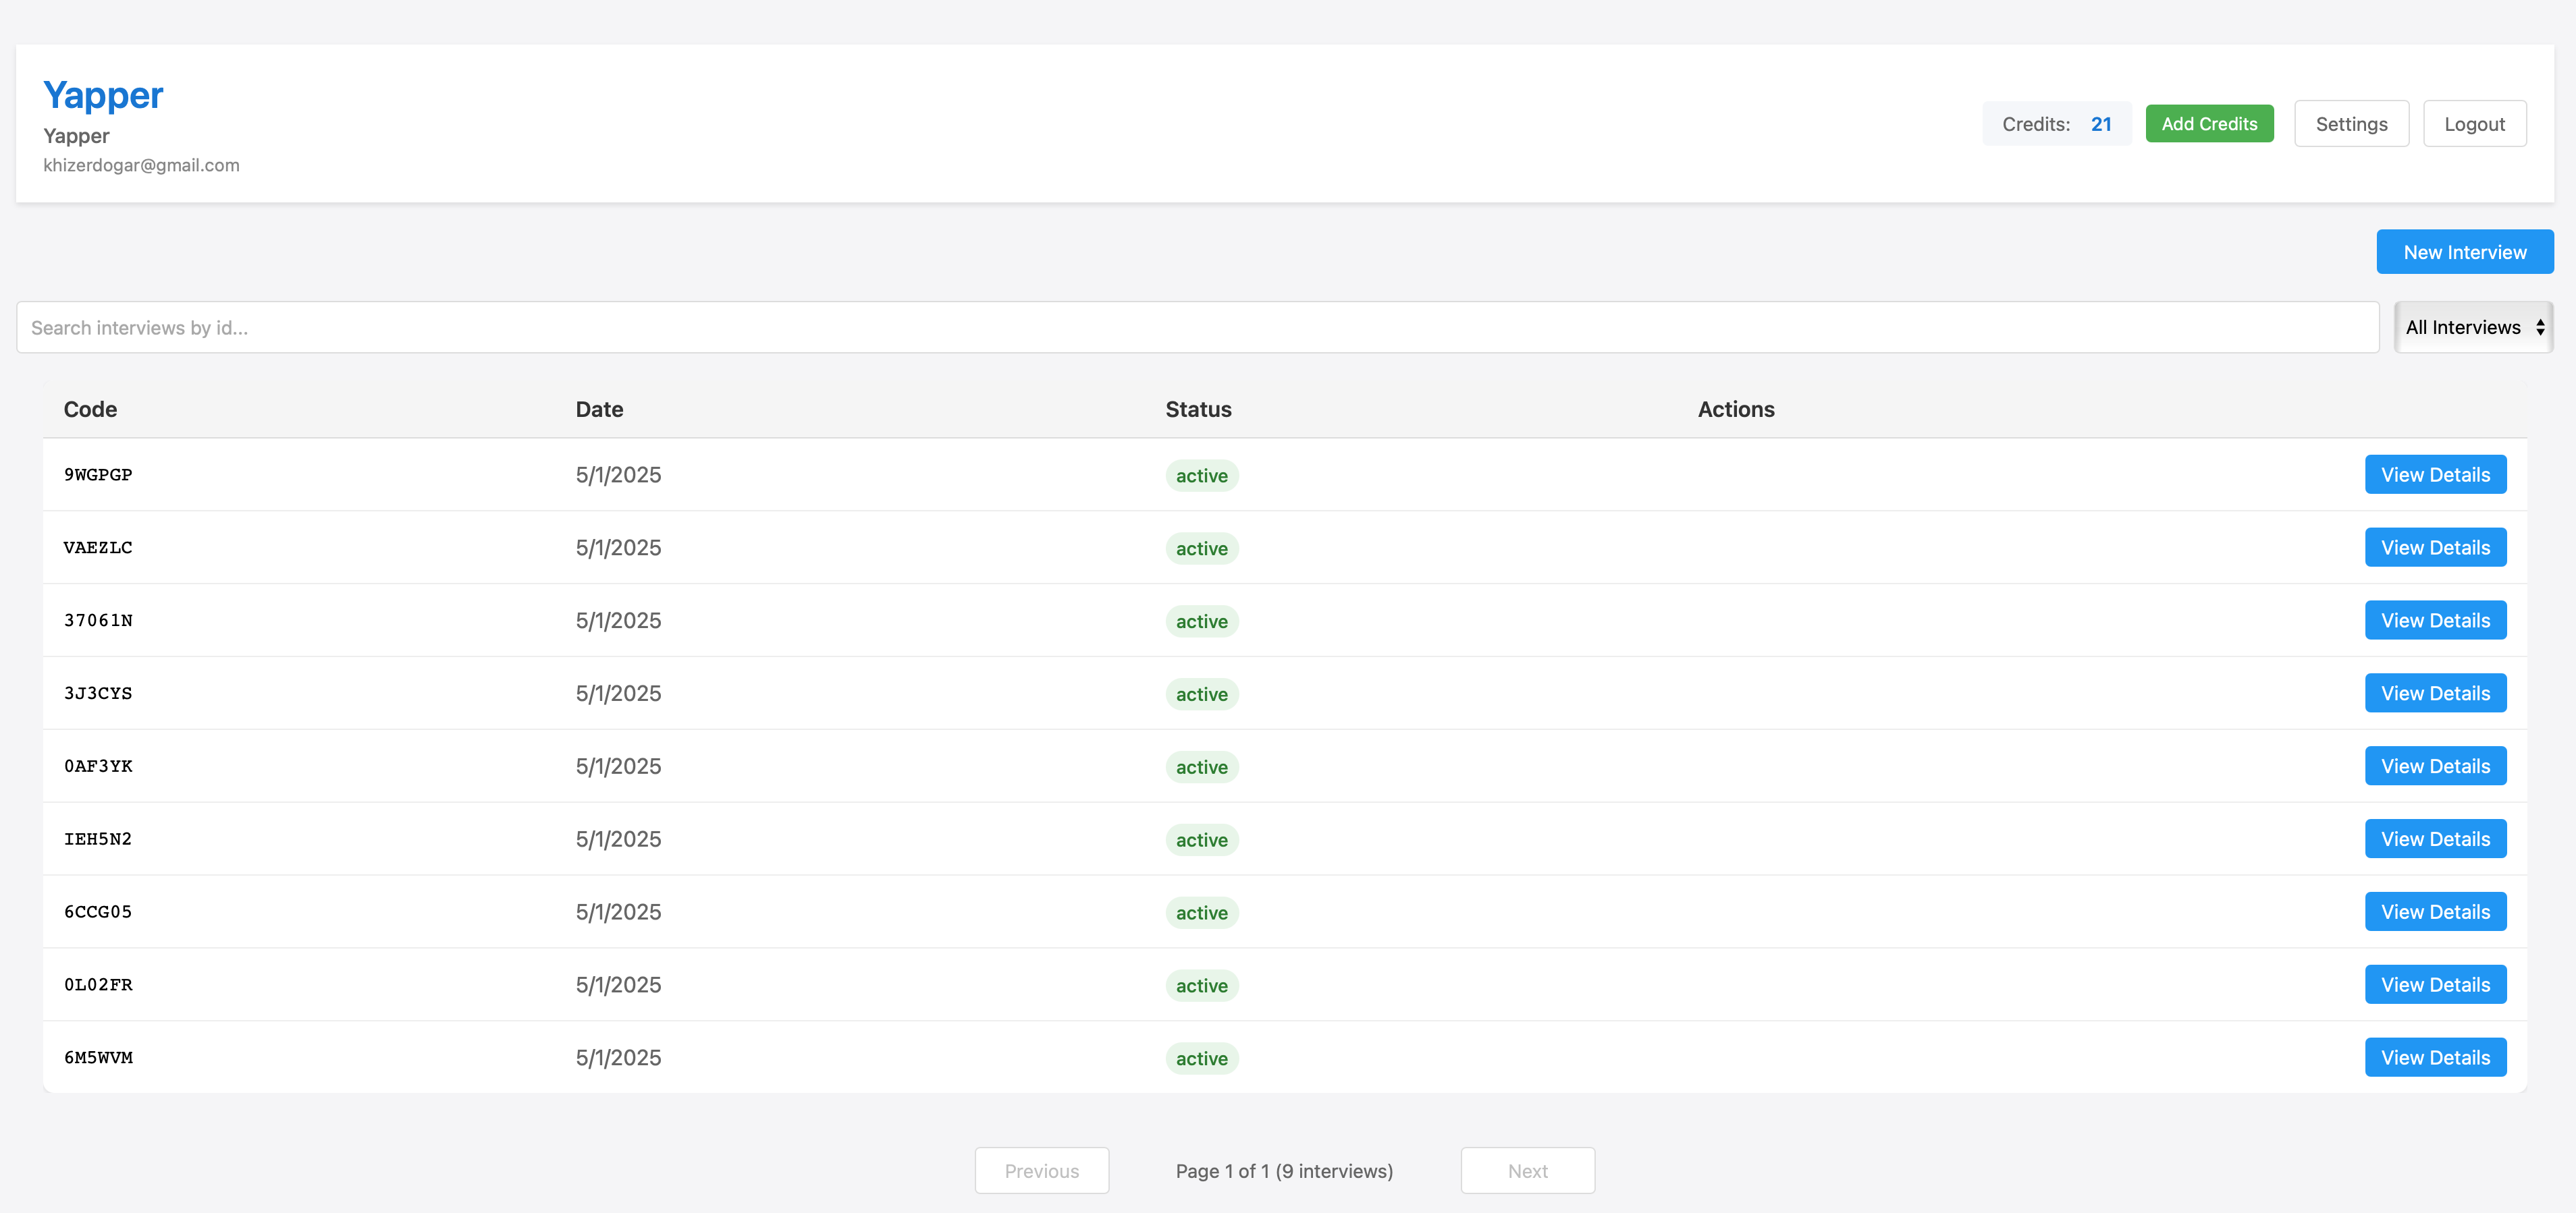Viewport: 2576px width, 1213px height.
Task: Log out using the Logout button
Action: (x=2473, y=124)
